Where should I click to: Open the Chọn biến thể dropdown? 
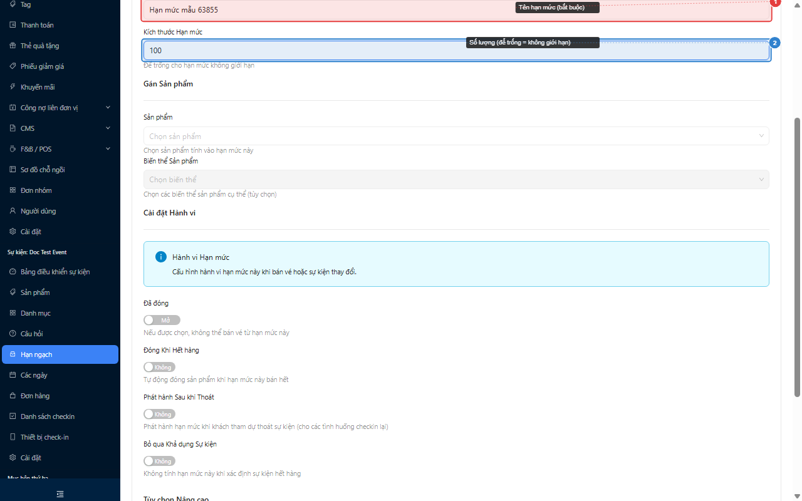pyautogui.click(x=456, y=180)
